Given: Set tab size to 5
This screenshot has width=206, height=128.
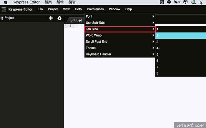Looking at the screenshot, I should pos(181,54).
